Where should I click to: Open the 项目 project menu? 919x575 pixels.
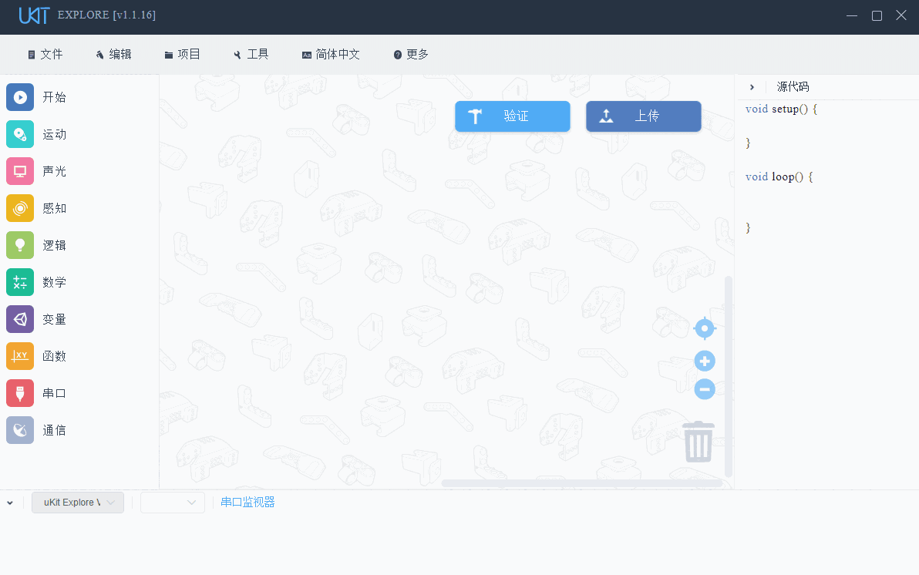183,54
